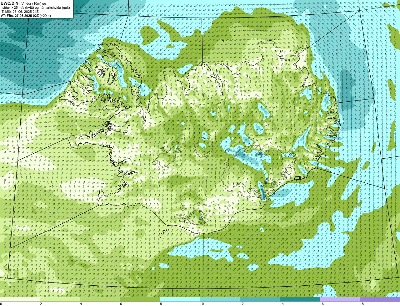This screenshot has width=400, height=306.
Task: Click the legend scale label "0"
Action: (x=1, y=304)
